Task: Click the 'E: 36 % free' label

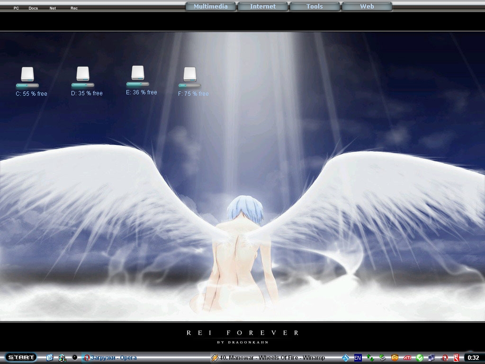Action: [x=141, y=92]
